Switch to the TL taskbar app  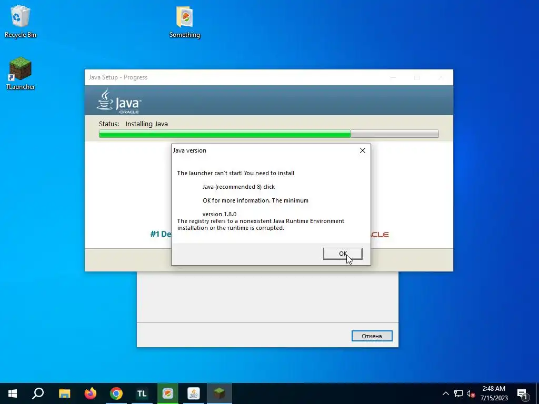142,393
